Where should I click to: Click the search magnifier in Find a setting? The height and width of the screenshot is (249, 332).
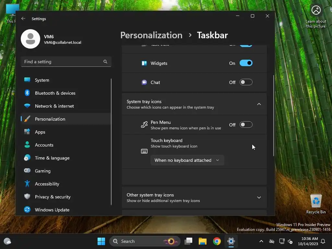tap(105, 62)
